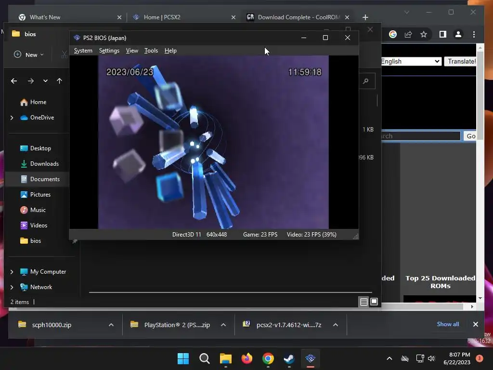493x370 pixels.
Task: Open Chrome's three-dot menu
Action: (x=474, y=34)
